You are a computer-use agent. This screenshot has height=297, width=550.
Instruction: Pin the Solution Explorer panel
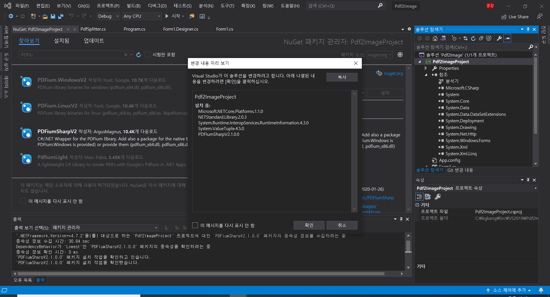[528, 29]
